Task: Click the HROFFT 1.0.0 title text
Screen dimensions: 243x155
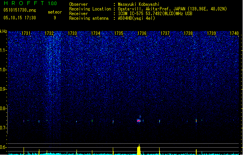Action: coord(30,3)
